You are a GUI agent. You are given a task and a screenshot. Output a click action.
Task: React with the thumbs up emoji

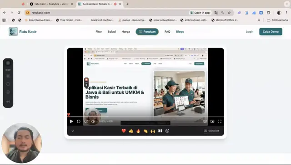pyautogui.click(x=131, y=131)
